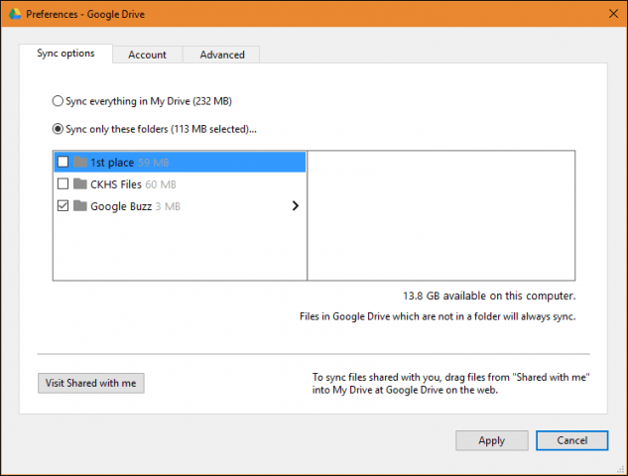Image resolution: width=628 pixels, height=476 pixels.
Task: Click the folder icon beside CKHS Files
Action: (80, 183)
